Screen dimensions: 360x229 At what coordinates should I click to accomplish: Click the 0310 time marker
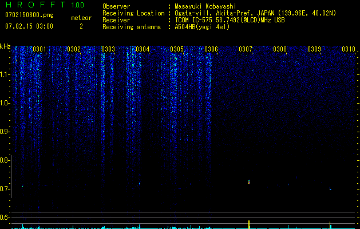349,49
